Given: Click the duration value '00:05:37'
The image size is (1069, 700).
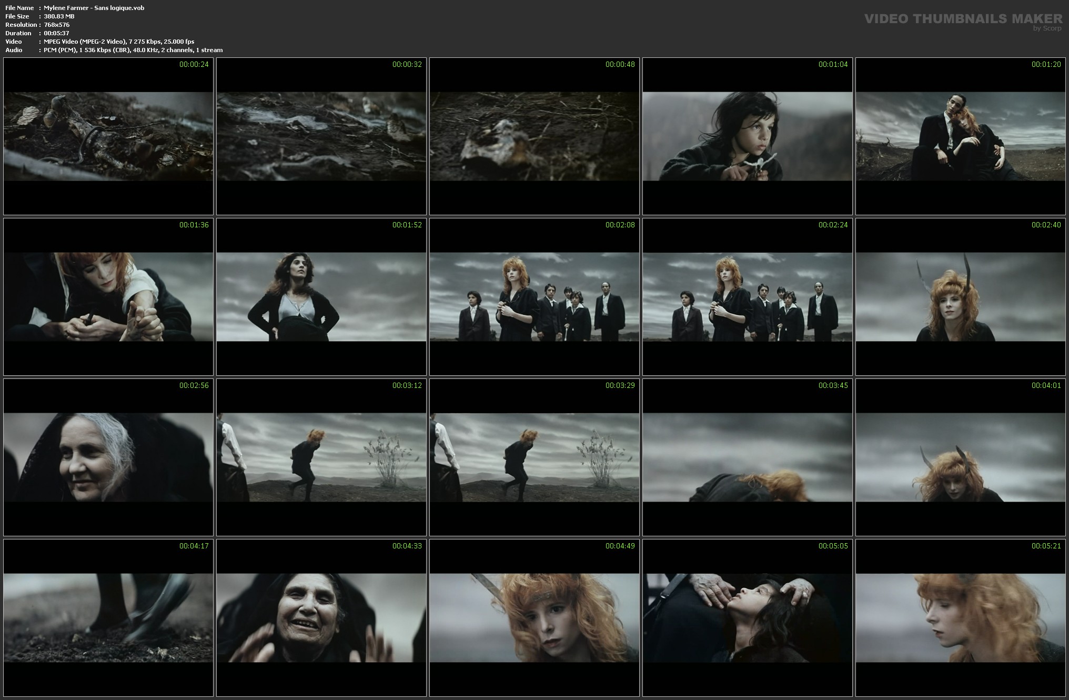Looking at the screenshot, I should (x=57, y=33).
